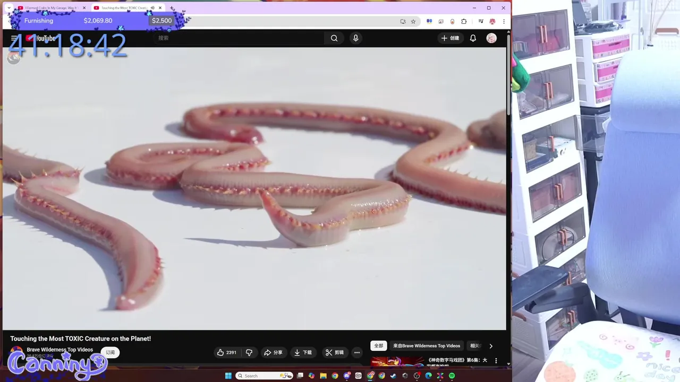Click the Windows taskbar Search box
The height and width of the screenshot is (382, 680).
pos(264,376)
